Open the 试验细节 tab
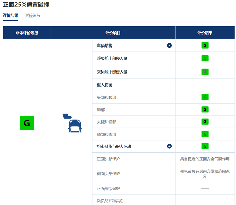Screen dimensions: 236x205 coord(33,16)
